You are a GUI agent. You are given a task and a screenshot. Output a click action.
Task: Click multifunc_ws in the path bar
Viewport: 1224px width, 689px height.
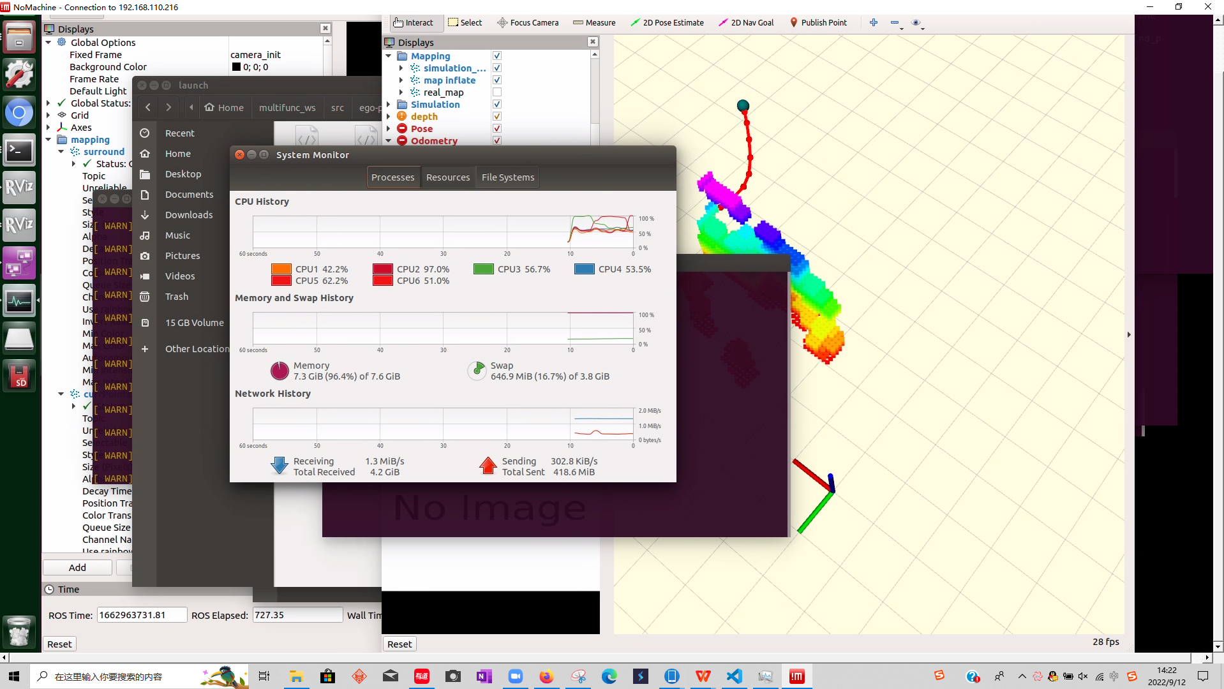point(287,107)
